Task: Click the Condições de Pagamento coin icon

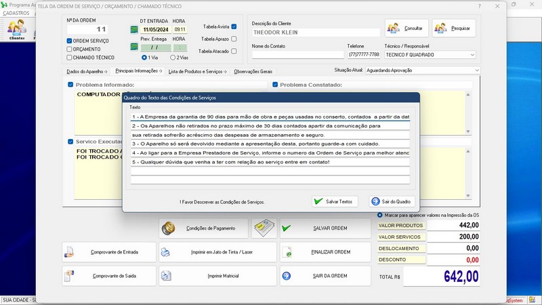Action: pos(169,228)
